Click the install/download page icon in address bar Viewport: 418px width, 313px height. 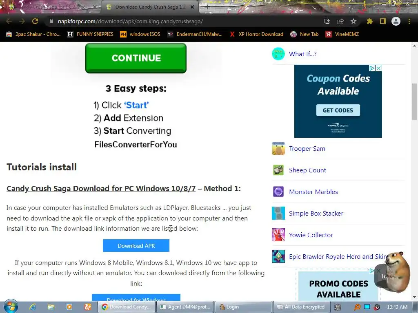pyautogui.click(x=327, y=21)
